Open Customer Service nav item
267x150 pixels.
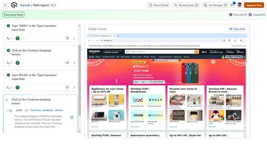pyautogui.click(x=165, y=57)
